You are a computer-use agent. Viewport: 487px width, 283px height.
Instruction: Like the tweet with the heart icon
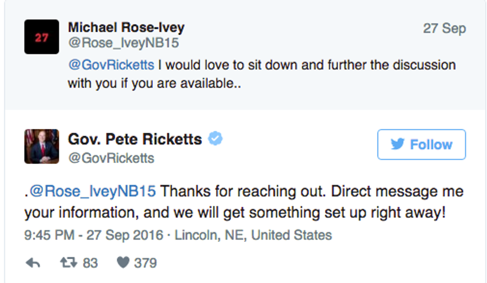point(123,263)
